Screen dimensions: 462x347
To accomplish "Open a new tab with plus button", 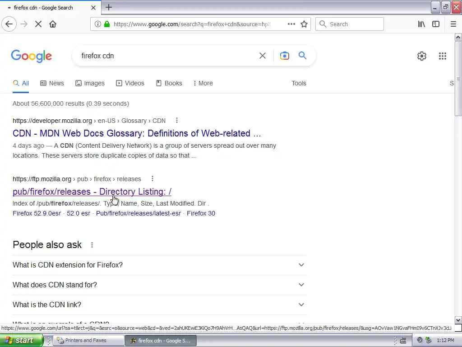I will pos(108,7).
